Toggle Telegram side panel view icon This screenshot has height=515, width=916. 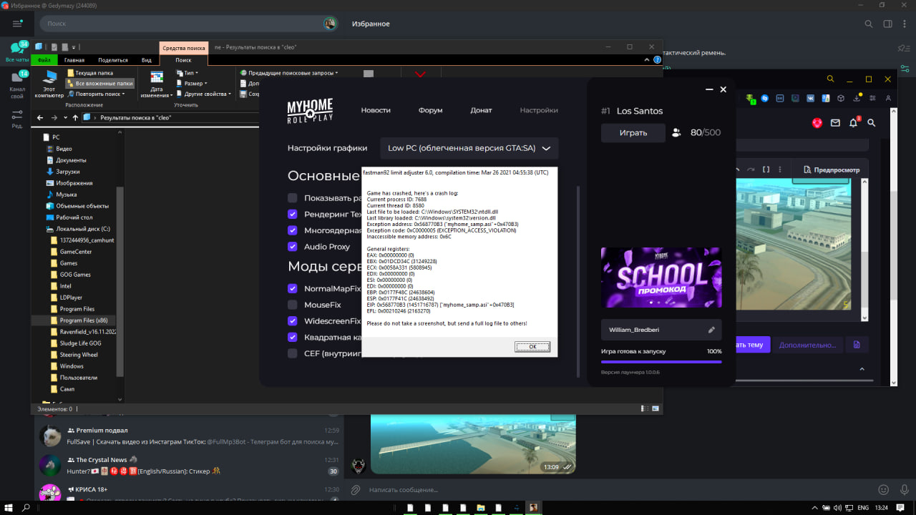click(x=887, y=24)
